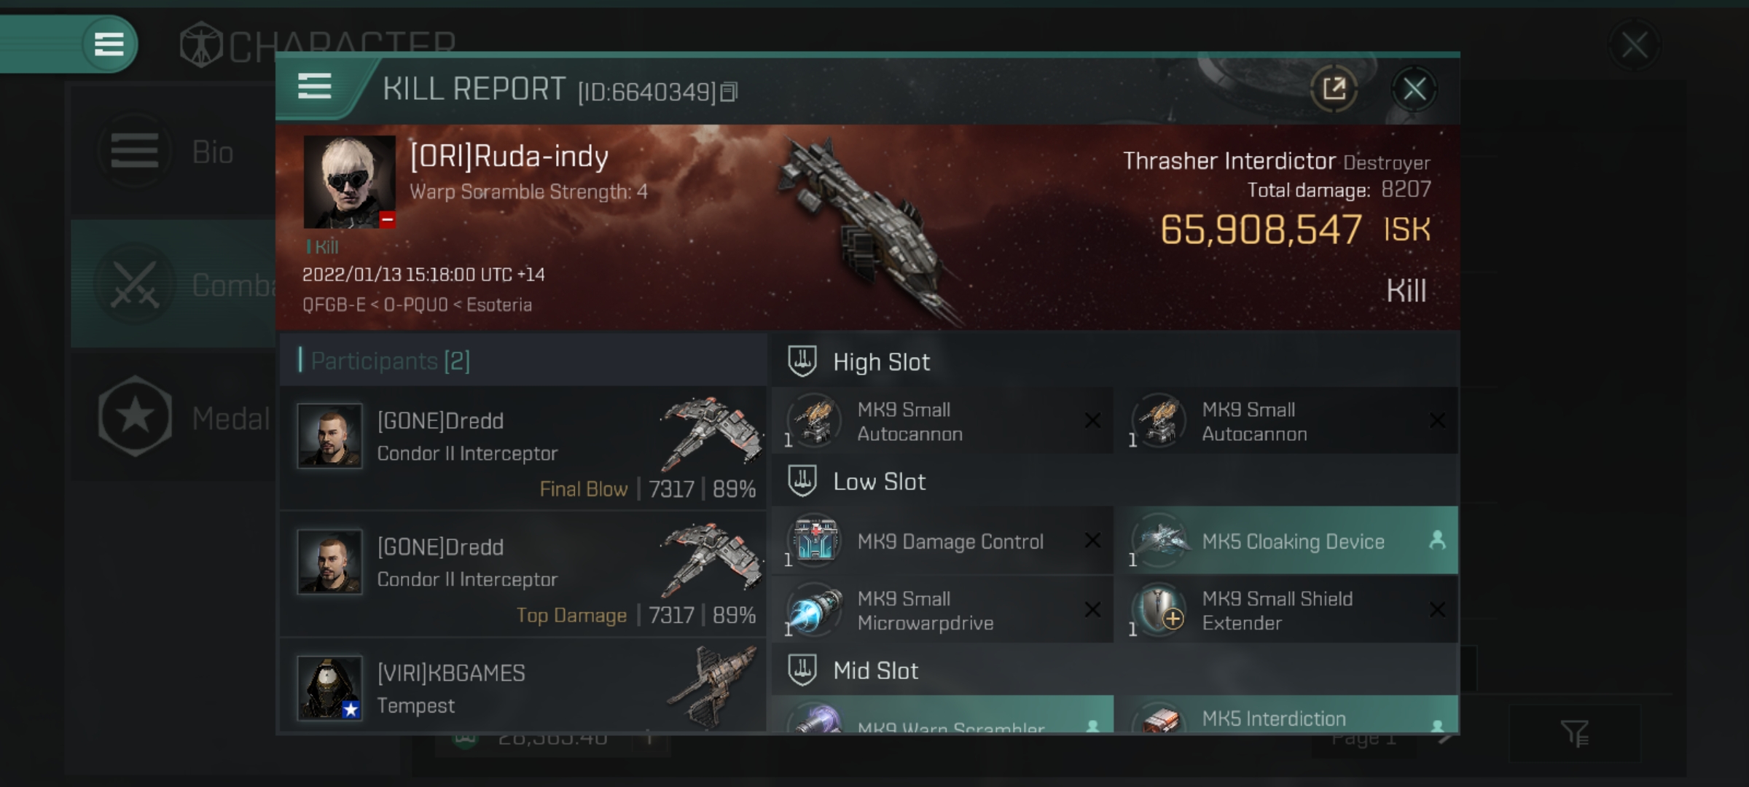1749x787 pixels.
Task: Click the MK9 Small Microwarpdrive icon
Action: pyautogui.click(x=814, y=611)
